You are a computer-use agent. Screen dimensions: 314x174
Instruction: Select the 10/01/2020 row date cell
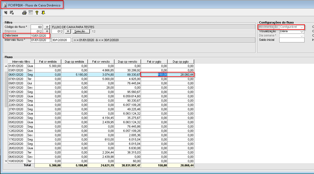(x=17, y=88)
